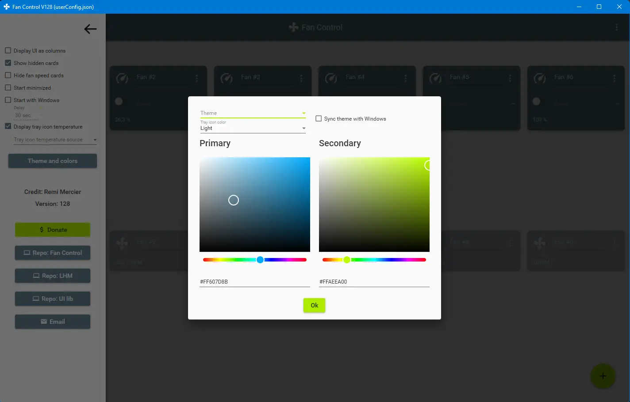Enable Display UI as columns checkbox
Image resolution: width=630 pixels, height=402 pixels.
tap(8, 50)
